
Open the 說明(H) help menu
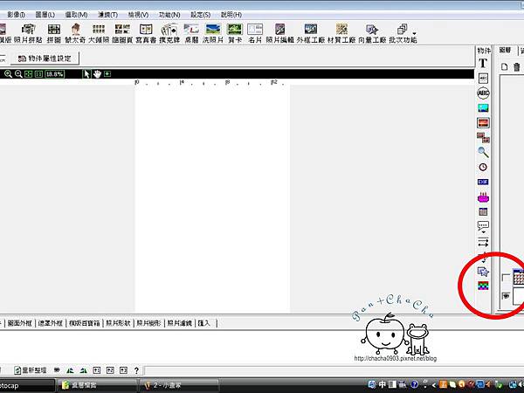(x=231, y=15)
